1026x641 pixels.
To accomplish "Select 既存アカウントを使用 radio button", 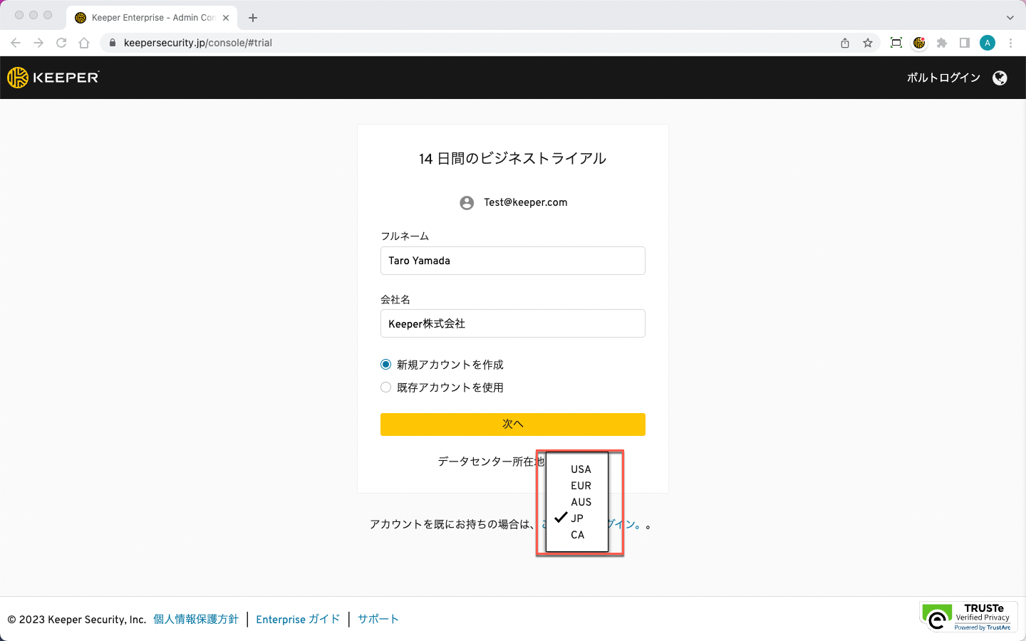I will point(386,387).
